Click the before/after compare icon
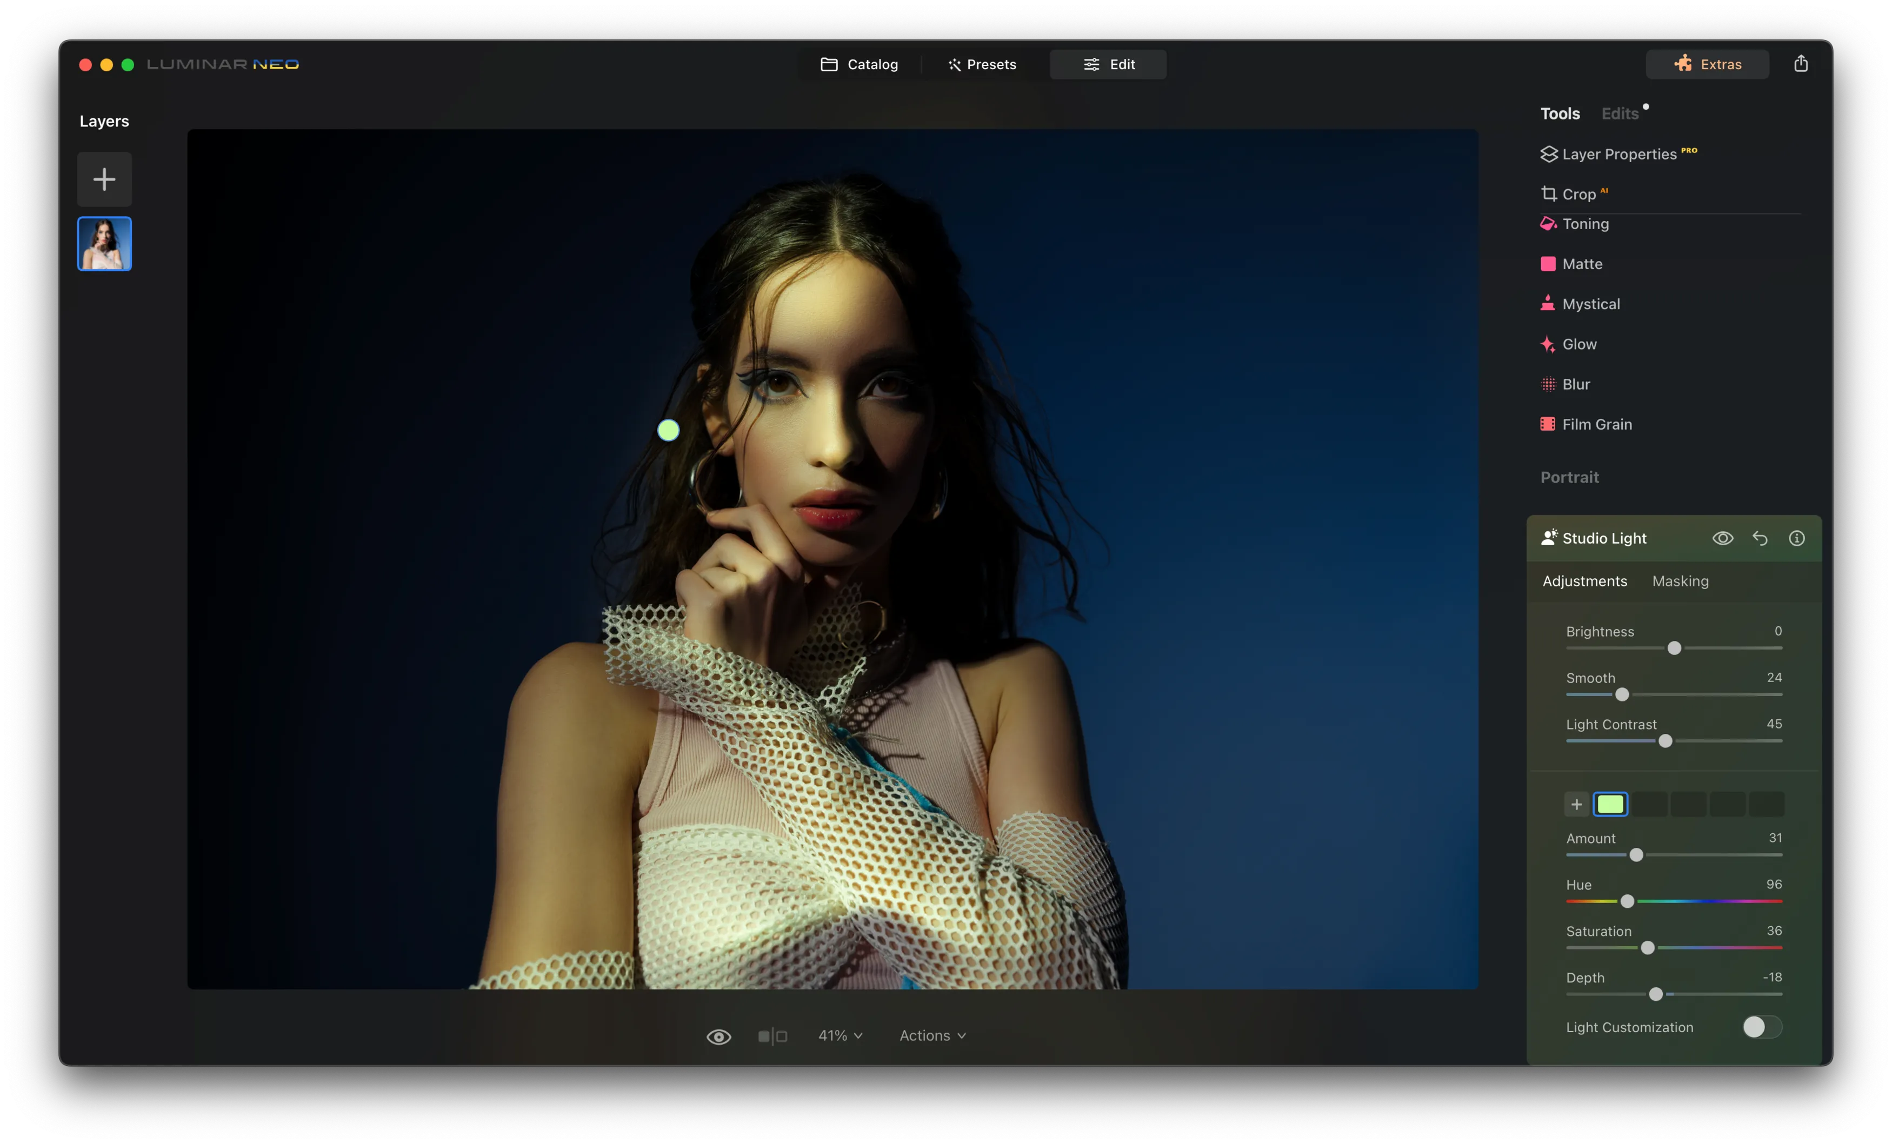Screen dimensions: 1892x1144 (x=772, y=1036)
